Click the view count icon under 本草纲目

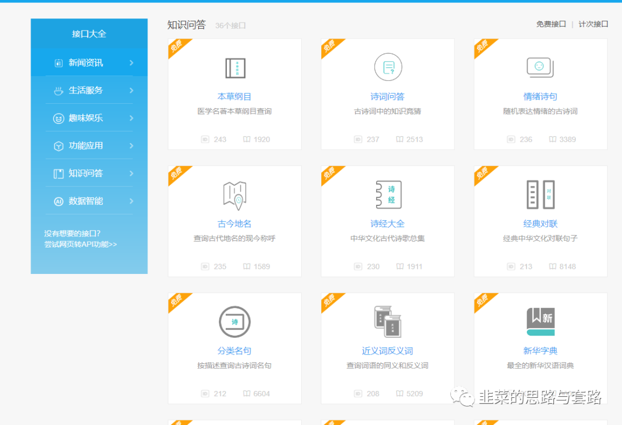click(205, 140)
